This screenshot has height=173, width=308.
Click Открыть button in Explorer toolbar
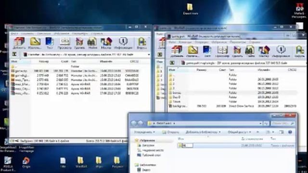click(x=170, y=132)
